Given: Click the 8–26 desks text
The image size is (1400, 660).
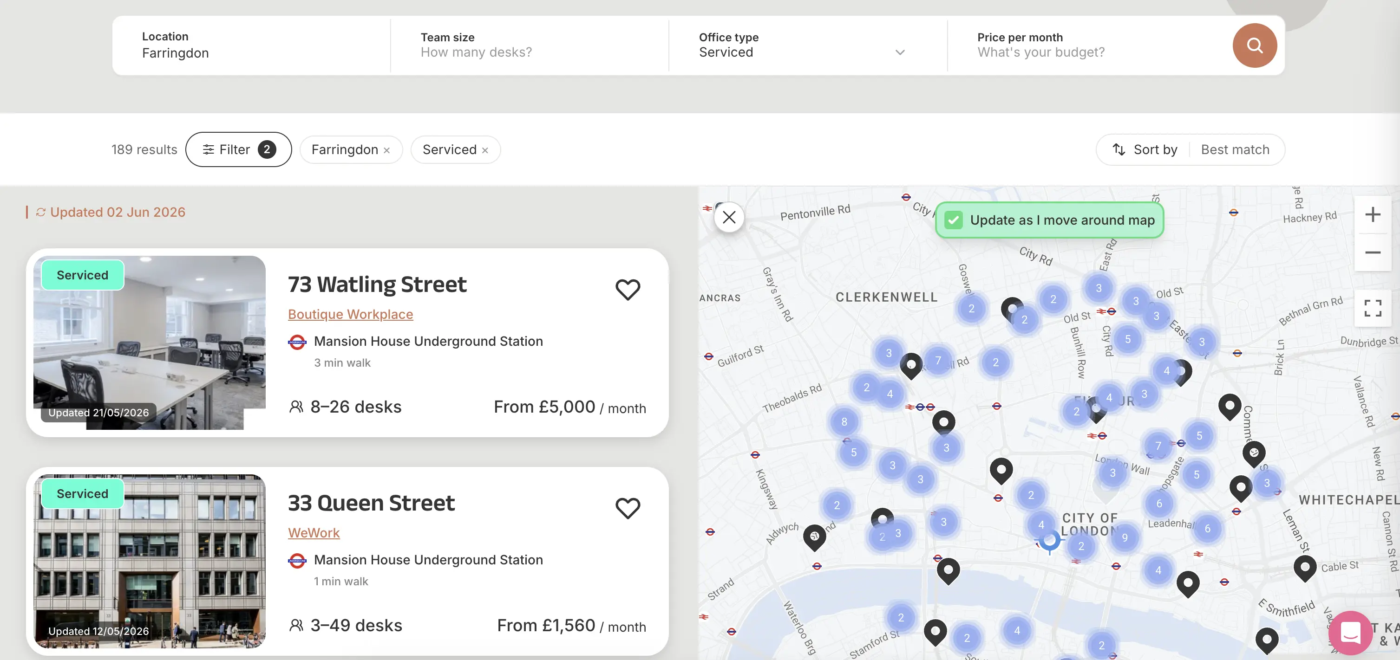Looking at the screenshot, I should (x=355, y=407).
